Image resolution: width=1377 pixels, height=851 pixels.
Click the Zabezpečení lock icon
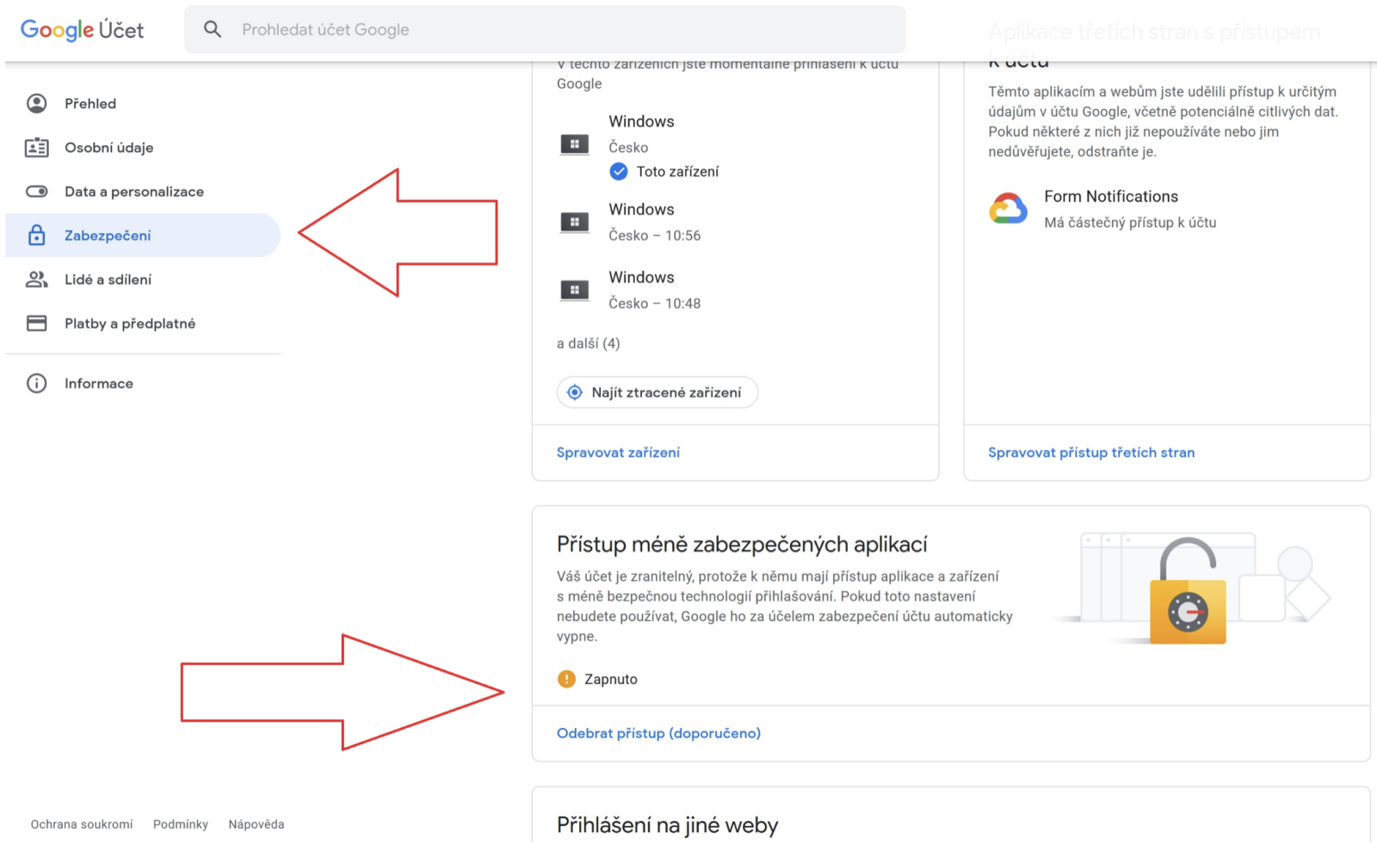(36, 235)
